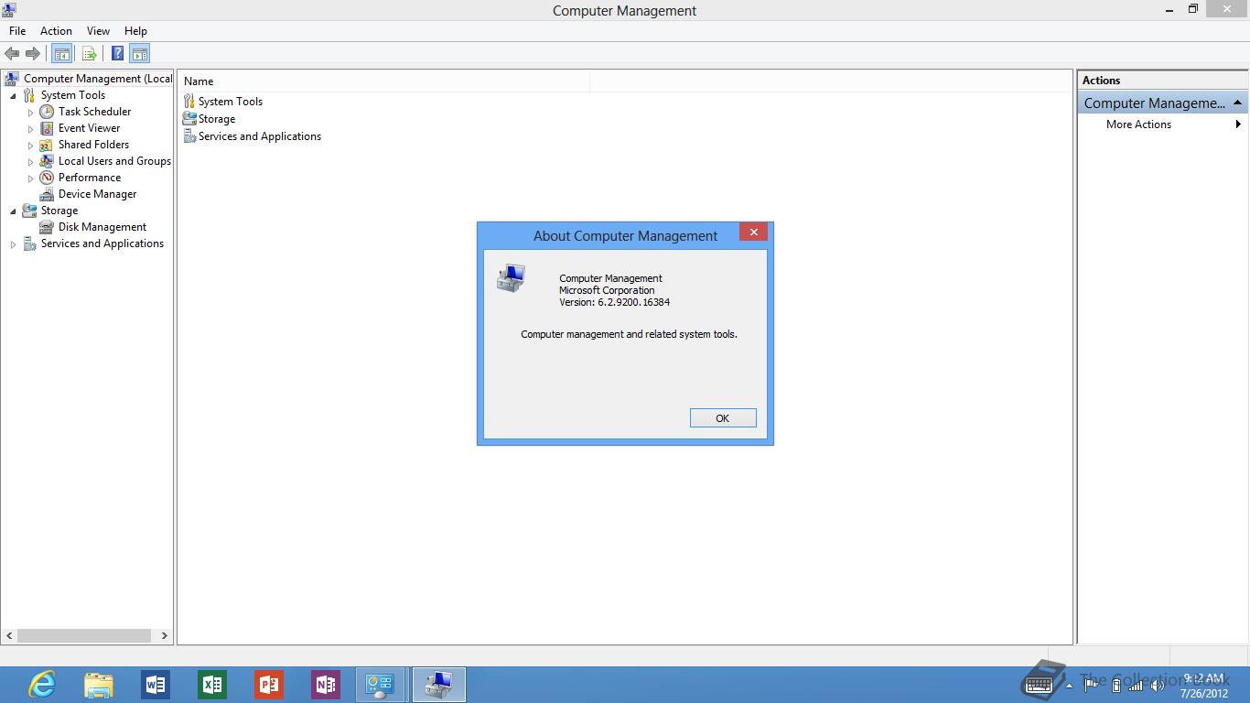1250x703 pixels.
Task: Expand the Event Viewer node arrow
Action: [30, 129]
